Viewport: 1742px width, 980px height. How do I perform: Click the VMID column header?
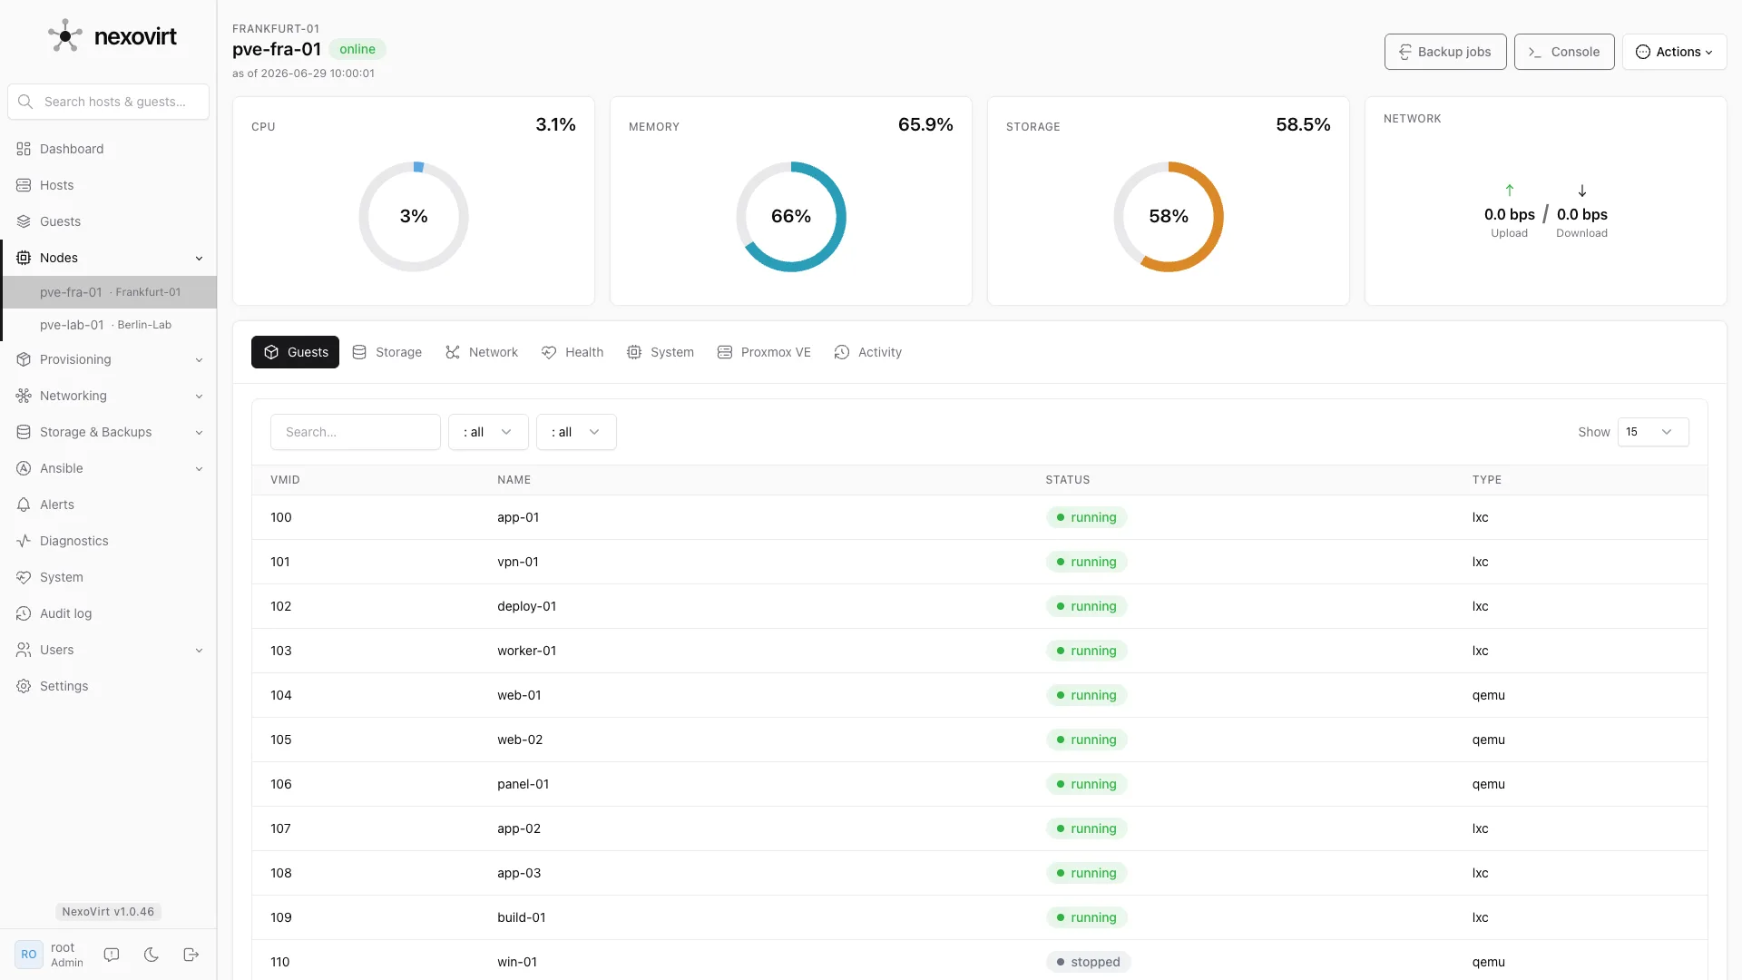[285, 480]
